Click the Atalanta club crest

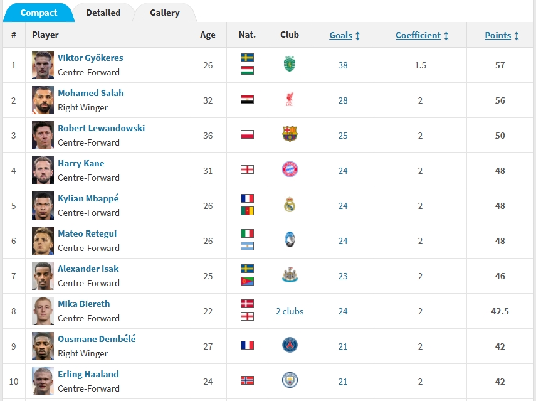[x=290, y=240]
